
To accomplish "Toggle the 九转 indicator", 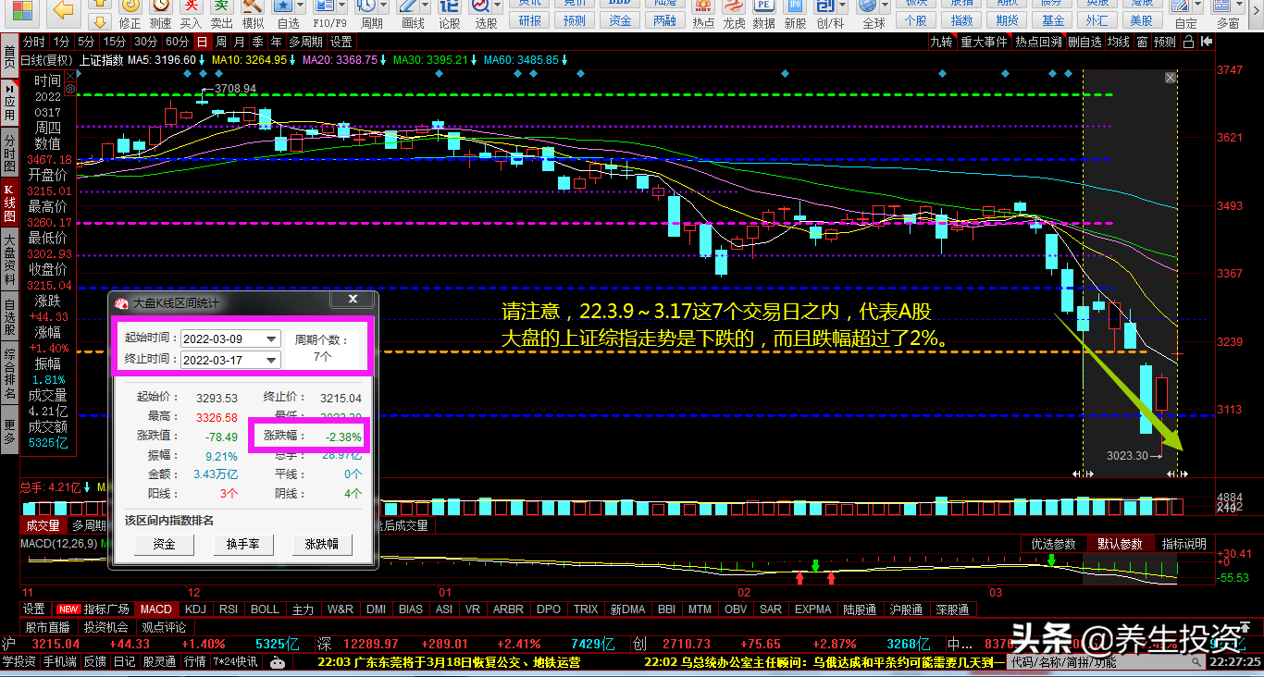I will [941, 42].
